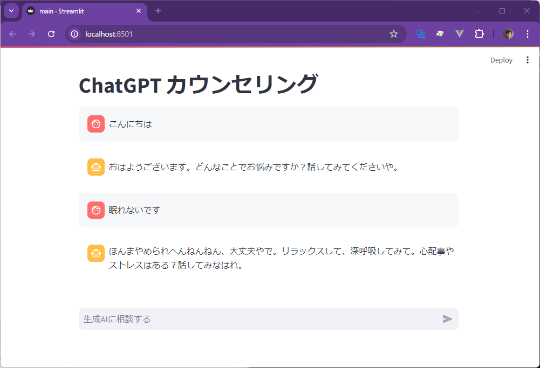Click the Streamlit Deploy button

coord(501,60)
